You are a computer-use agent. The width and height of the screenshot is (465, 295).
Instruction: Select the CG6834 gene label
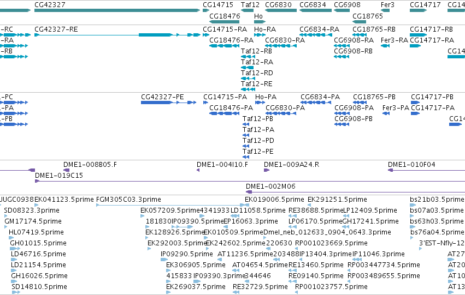click(313, 5)
